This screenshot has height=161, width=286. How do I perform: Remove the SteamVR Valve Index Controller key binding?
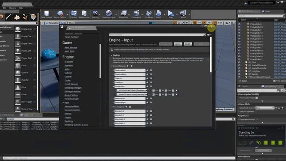click(x=177, y=94)
